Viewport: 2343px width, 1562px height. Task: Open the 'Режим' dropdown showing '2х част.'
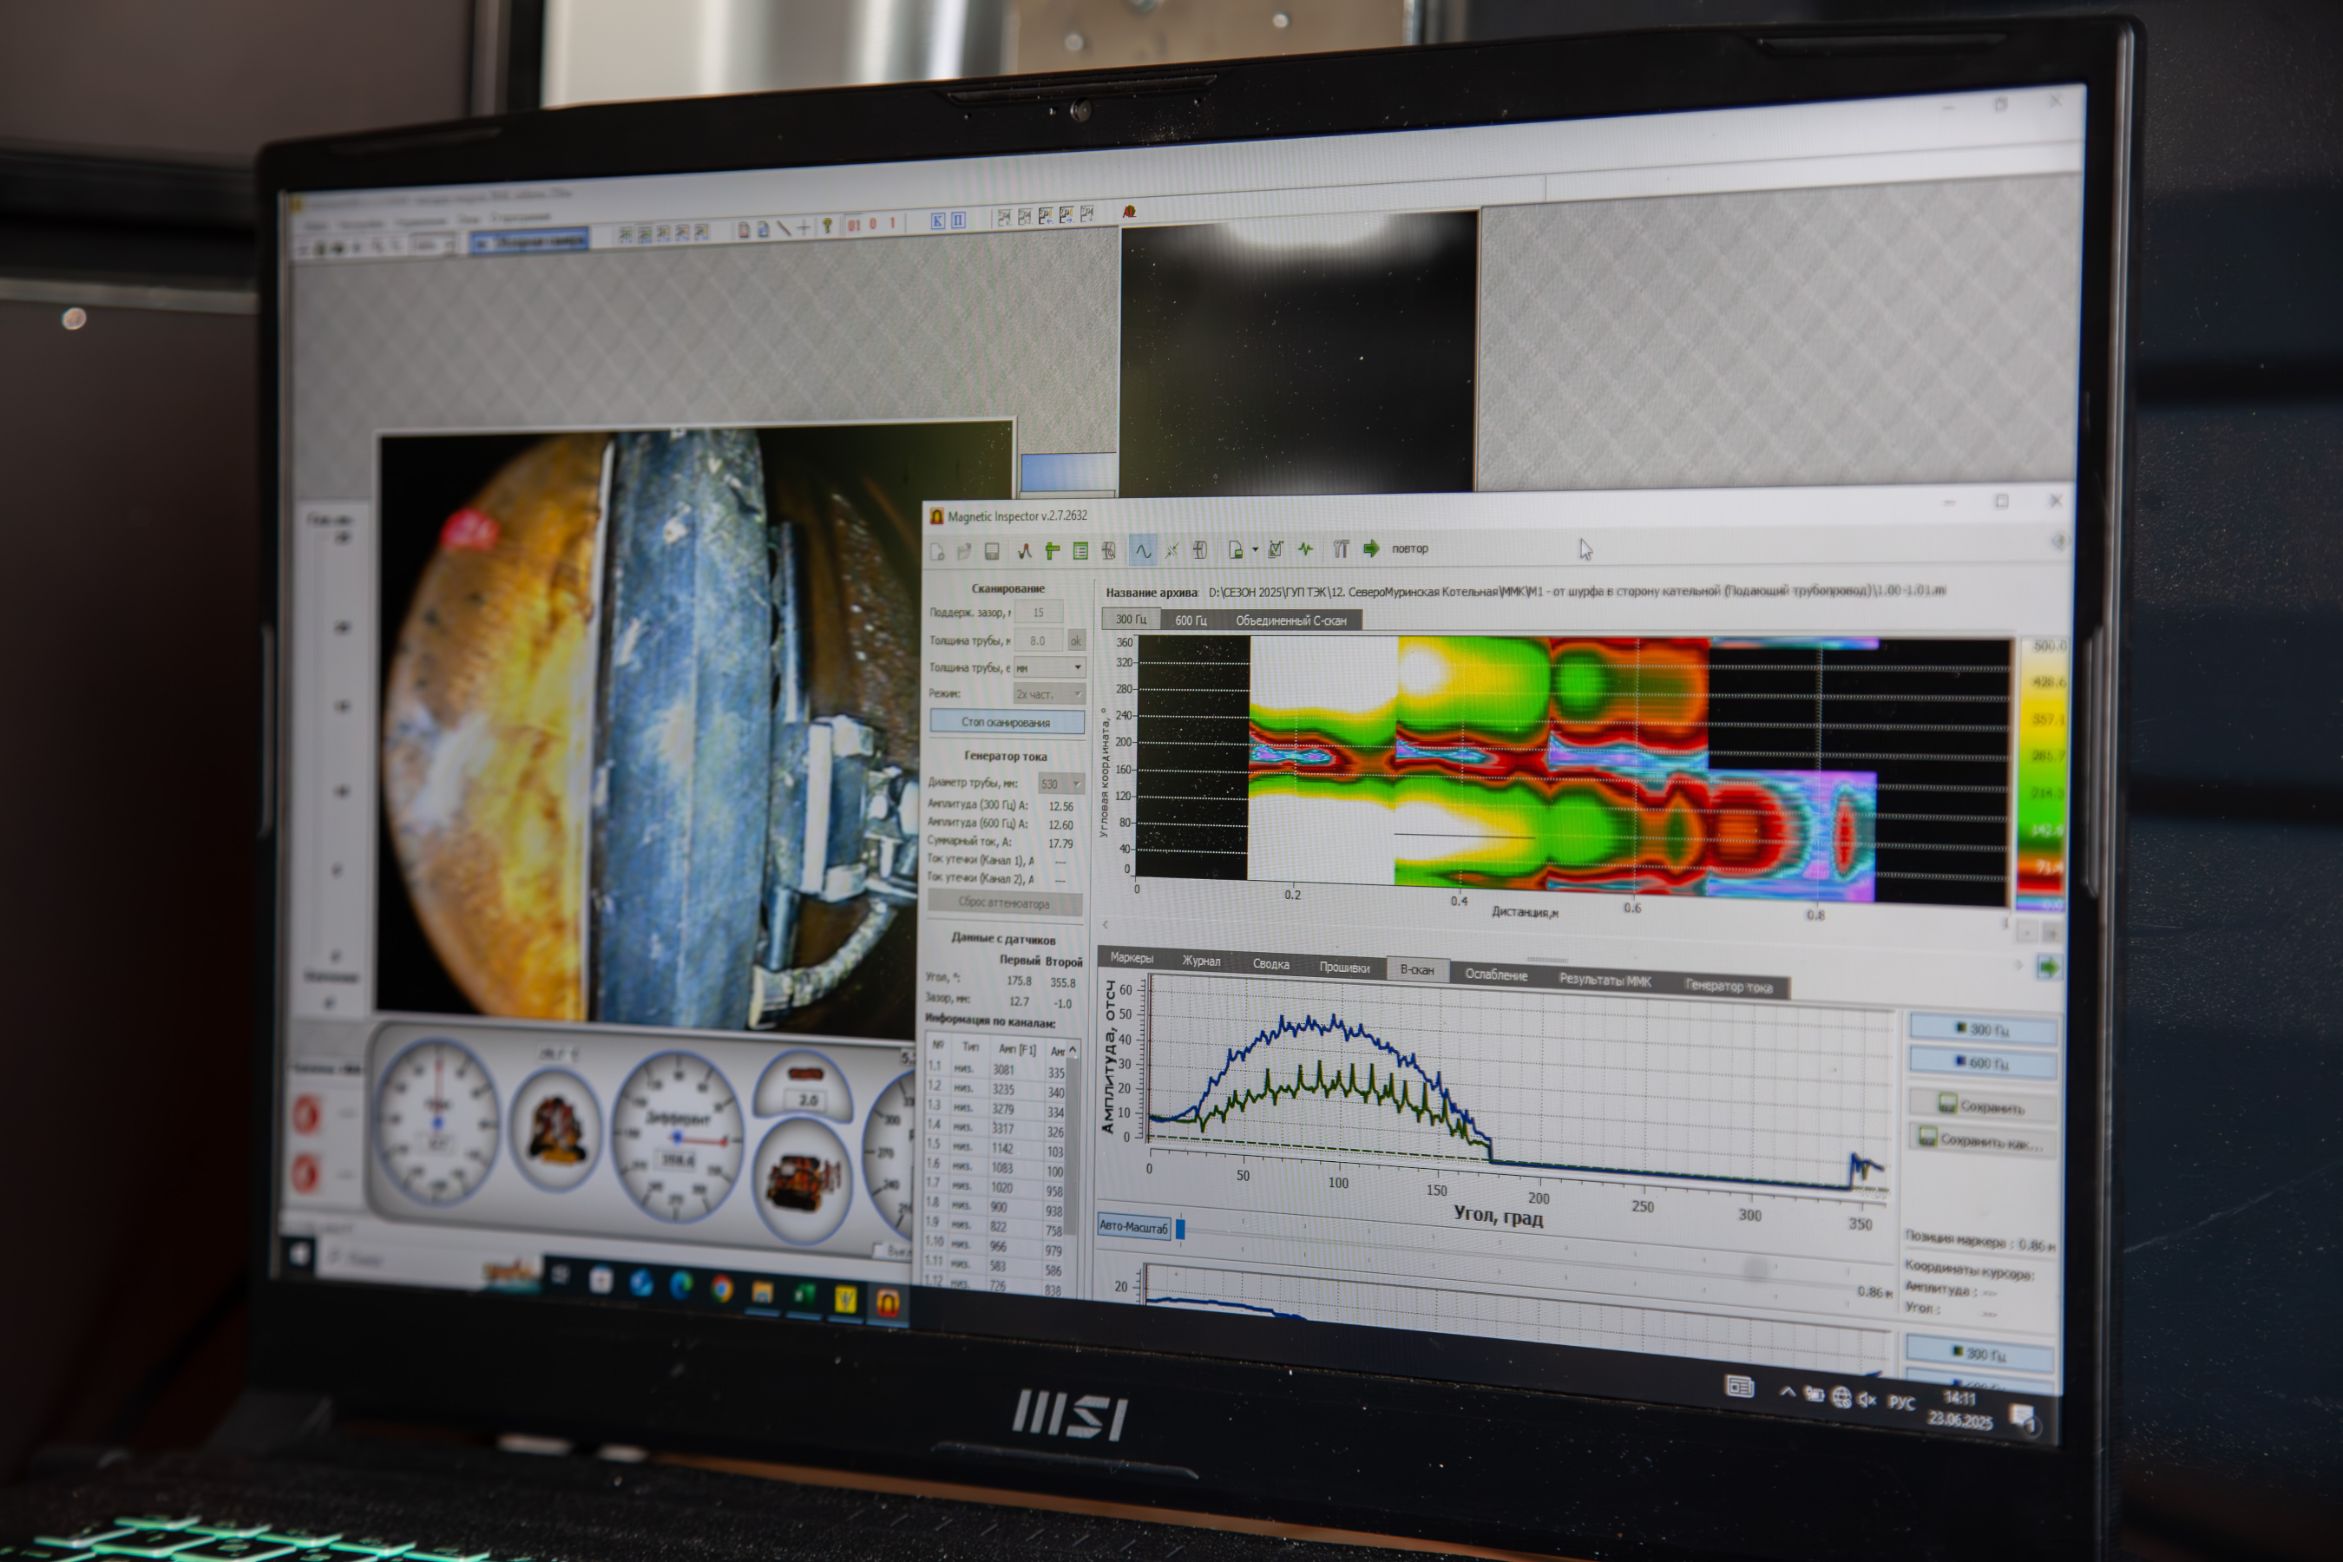[1049, 694]
